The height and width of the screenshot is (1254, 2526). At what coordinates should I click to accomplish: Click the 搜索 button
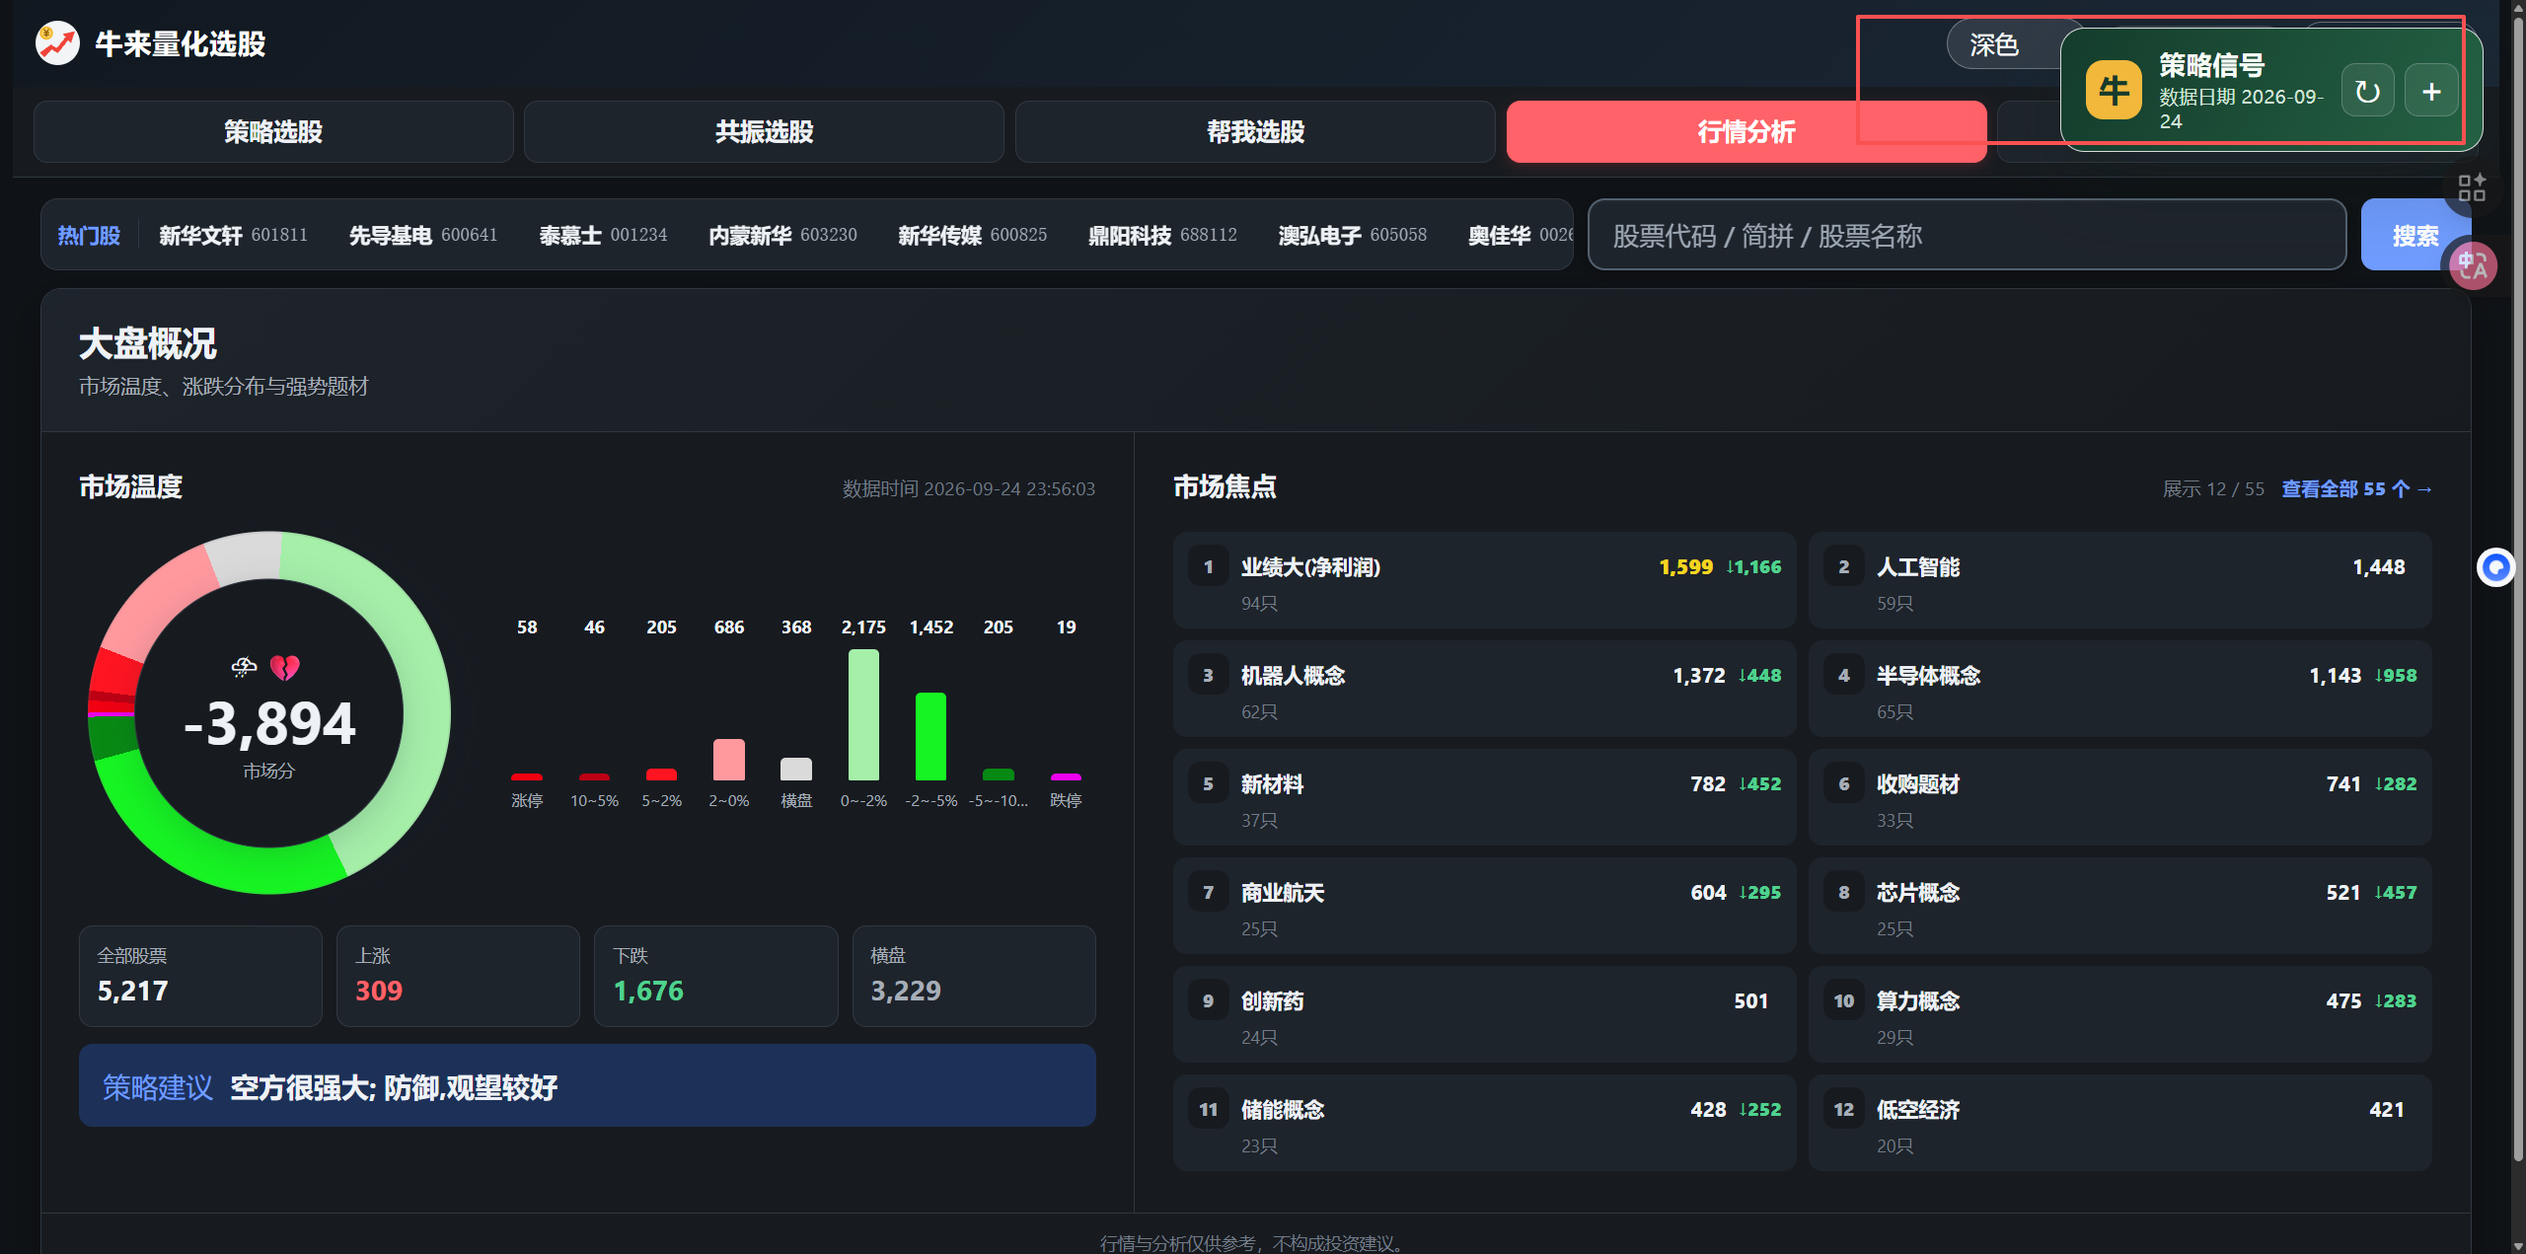pos(2415,235)
